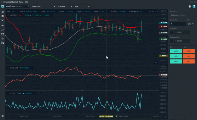Select the horizontal line drawing tool

coord(3,25)
